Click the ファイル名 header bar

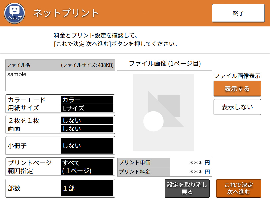tap(60, 65)
